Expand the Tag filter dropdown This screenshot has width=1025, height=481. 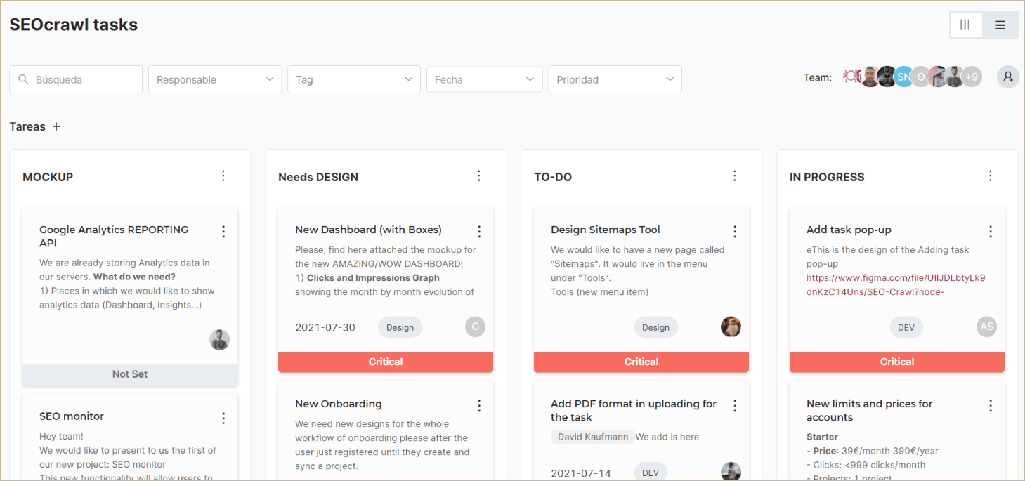click(354, 79)
